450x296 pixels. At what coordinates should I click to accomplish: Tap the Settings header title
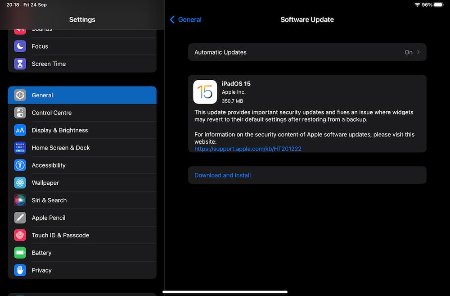82,19
